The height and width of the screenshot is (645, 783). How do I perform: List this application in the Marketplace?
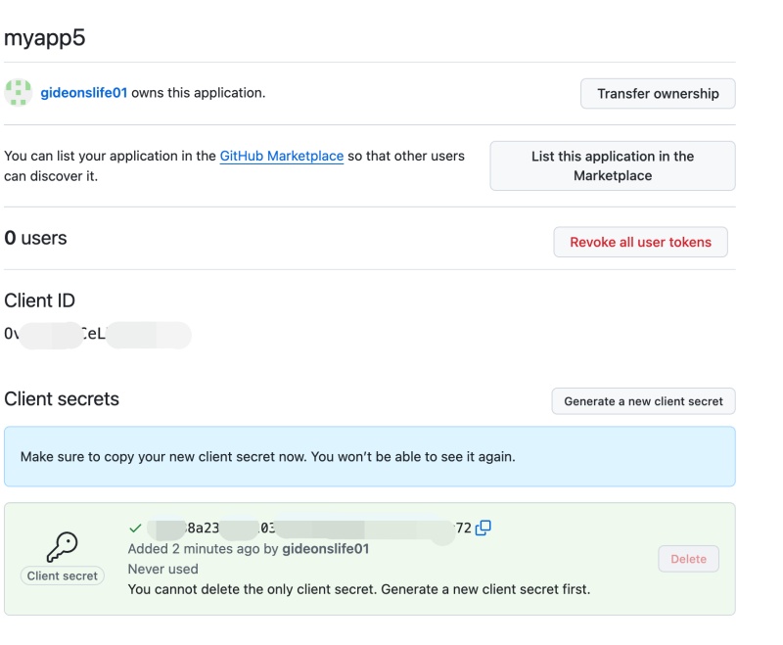[x=613, y=165]
